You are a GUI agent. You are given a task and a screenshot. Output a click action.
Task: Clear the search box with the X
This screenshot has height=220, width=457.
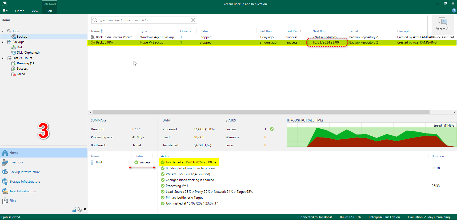[193, 20]
